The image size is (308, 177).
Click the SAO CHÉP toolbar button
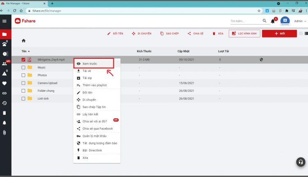pos(169,33)
